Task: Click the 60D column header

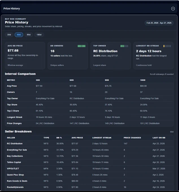Action: [x=72, y=80]
